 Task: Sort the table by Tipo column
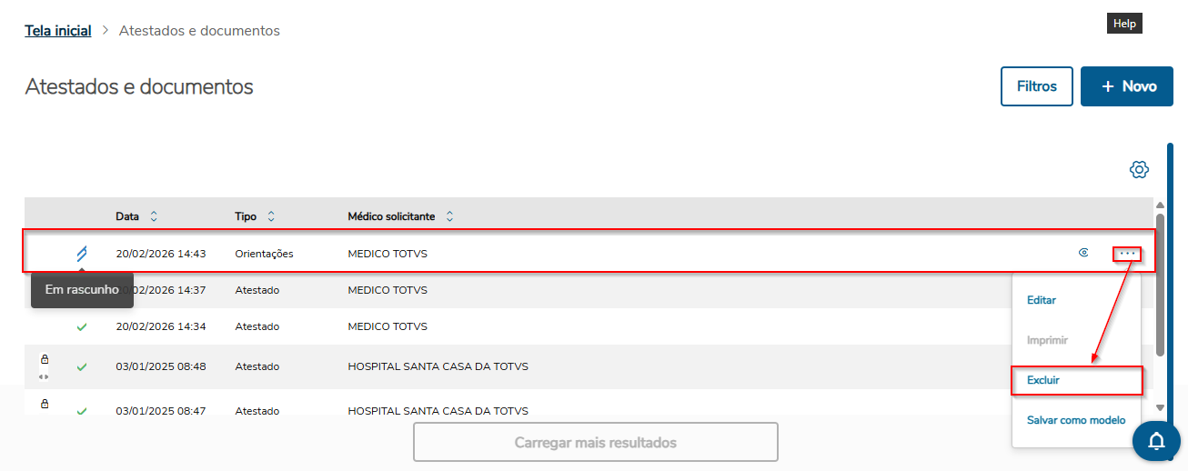[x=271, y=216]
